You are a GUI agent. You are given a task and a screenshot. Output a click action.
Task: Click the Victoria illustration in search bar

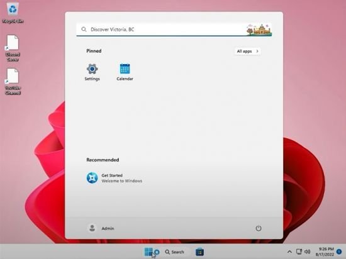pos(259,30)
